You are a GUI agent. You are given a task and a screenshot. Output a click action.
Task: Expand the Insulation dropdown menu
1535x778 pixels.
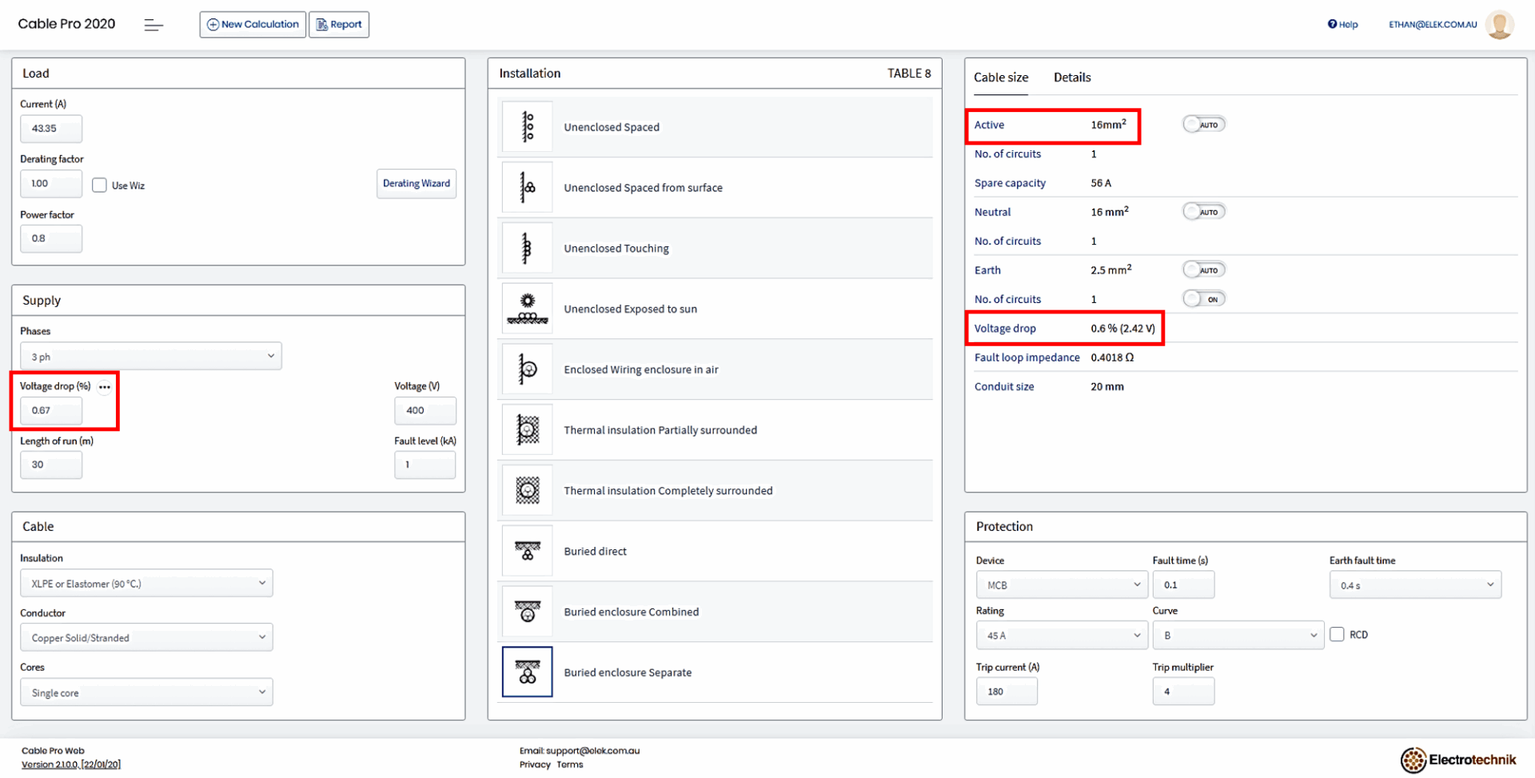[146, 583]
